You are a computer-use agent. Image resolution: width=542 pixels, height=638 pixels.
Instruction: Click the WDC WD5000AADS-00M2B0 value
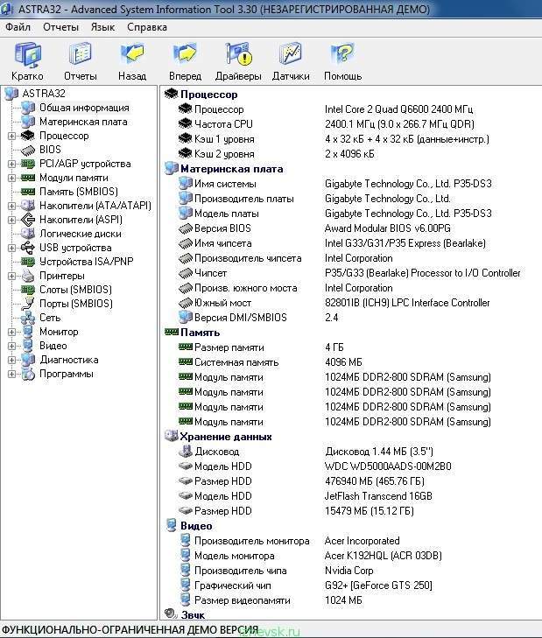click(388, 466)
